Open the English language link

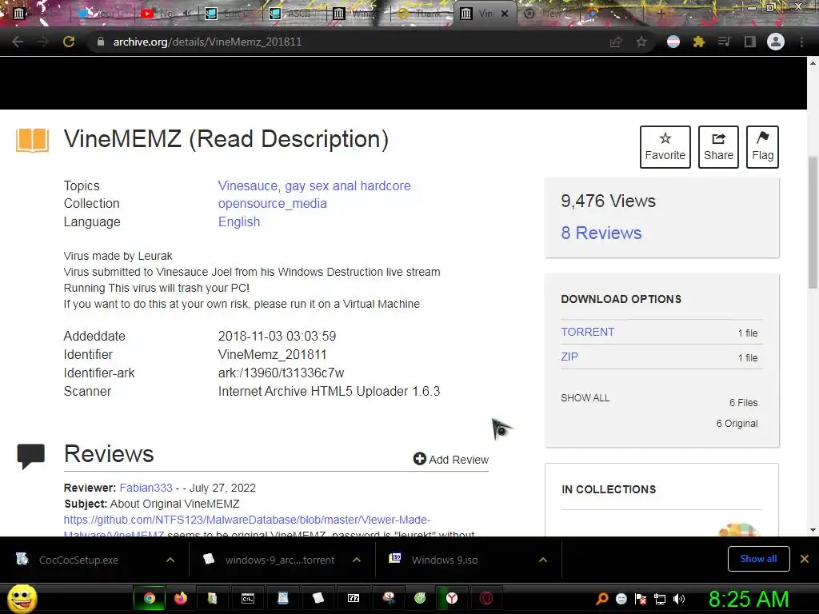click(238, 222)
